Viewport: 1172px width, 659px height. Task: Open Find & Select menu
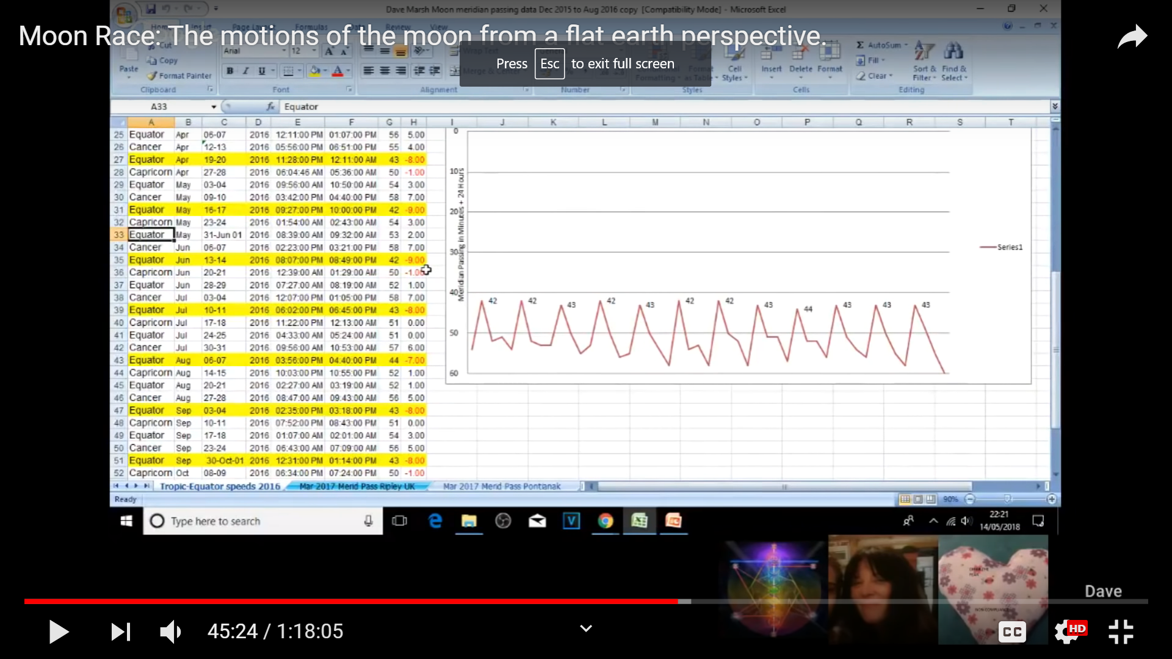coord(954,62)
